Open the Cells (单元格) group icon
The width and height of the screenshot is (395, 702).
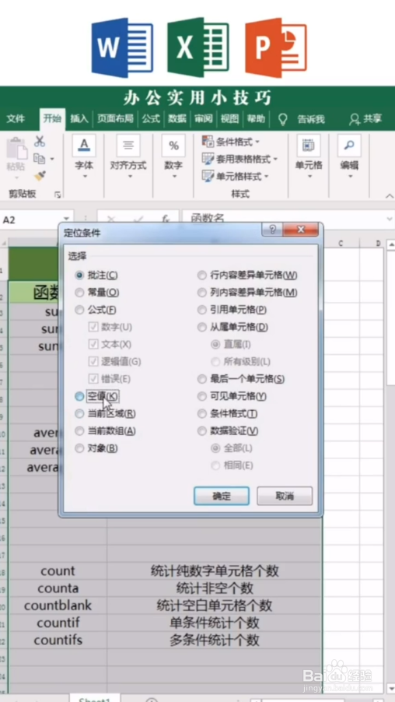pyautogui.click(x=309, y=145)
